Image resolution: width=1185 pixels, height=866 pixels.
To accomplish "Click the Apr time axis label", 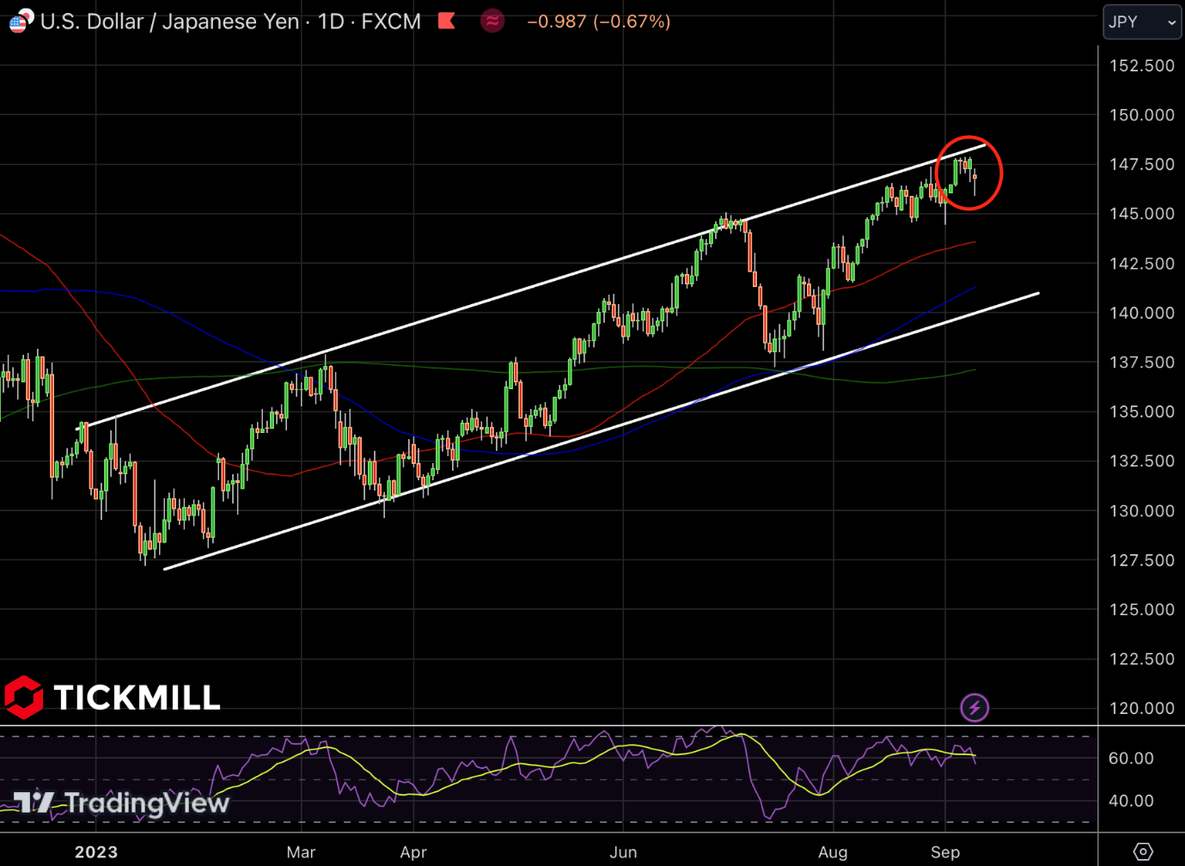I will (x=413, y=852).
